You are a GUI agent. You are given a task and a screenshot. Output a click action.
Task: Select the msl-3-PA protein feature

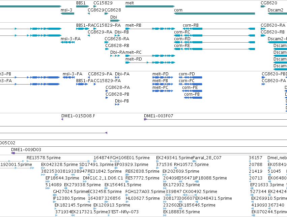(x=69, y=77)
